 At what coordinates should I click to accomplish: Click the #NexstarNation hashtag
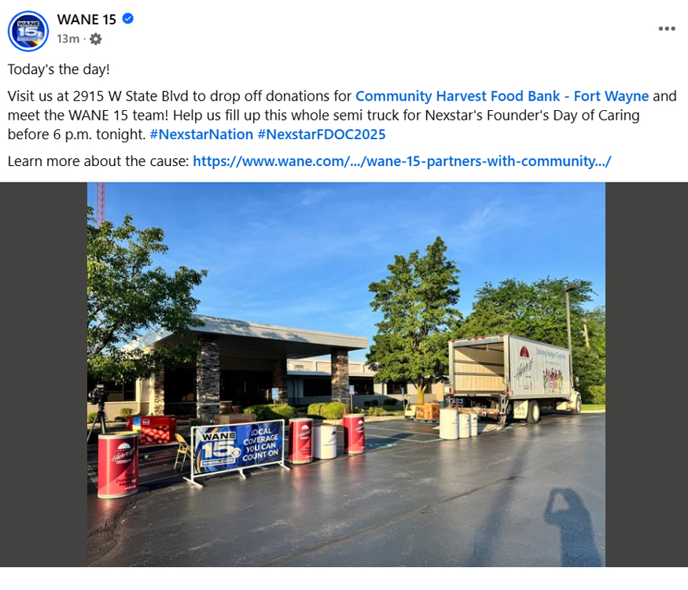click(201, 135)
